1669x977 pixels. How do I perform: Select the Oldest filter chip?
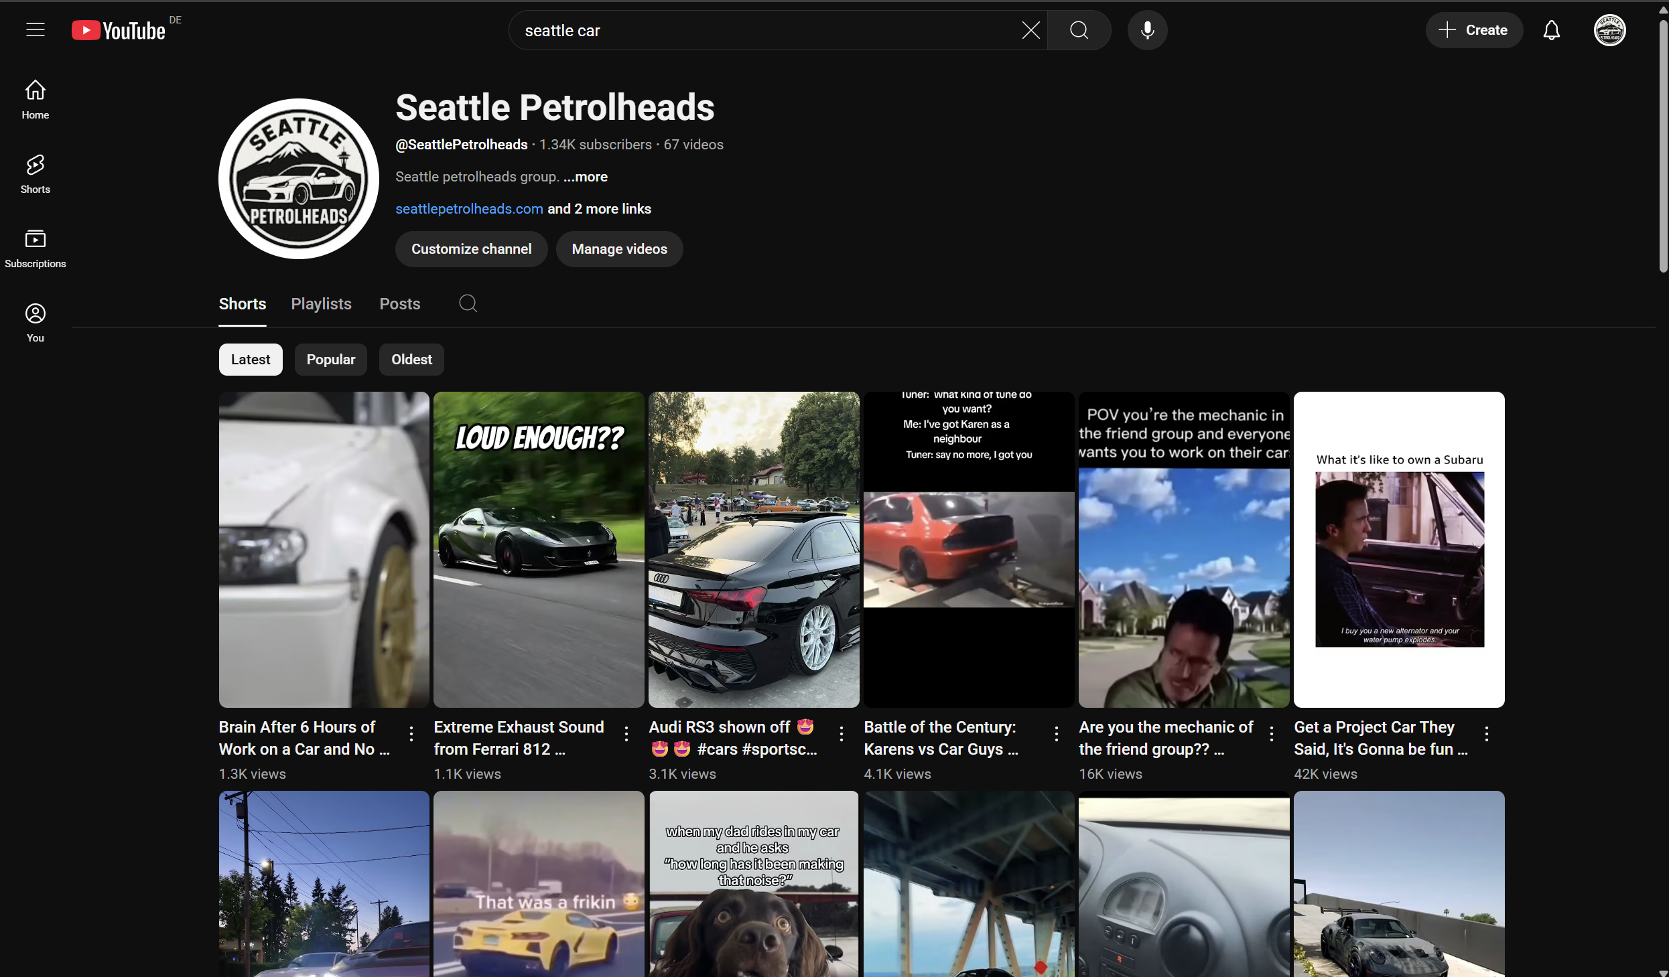(411, 360)
